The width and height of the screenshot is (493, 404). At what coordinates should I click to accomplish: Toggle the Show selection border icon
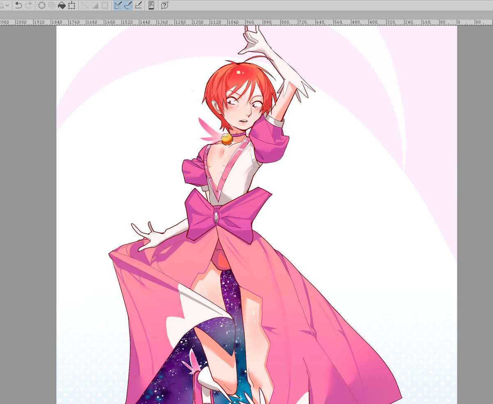(105, 5)
